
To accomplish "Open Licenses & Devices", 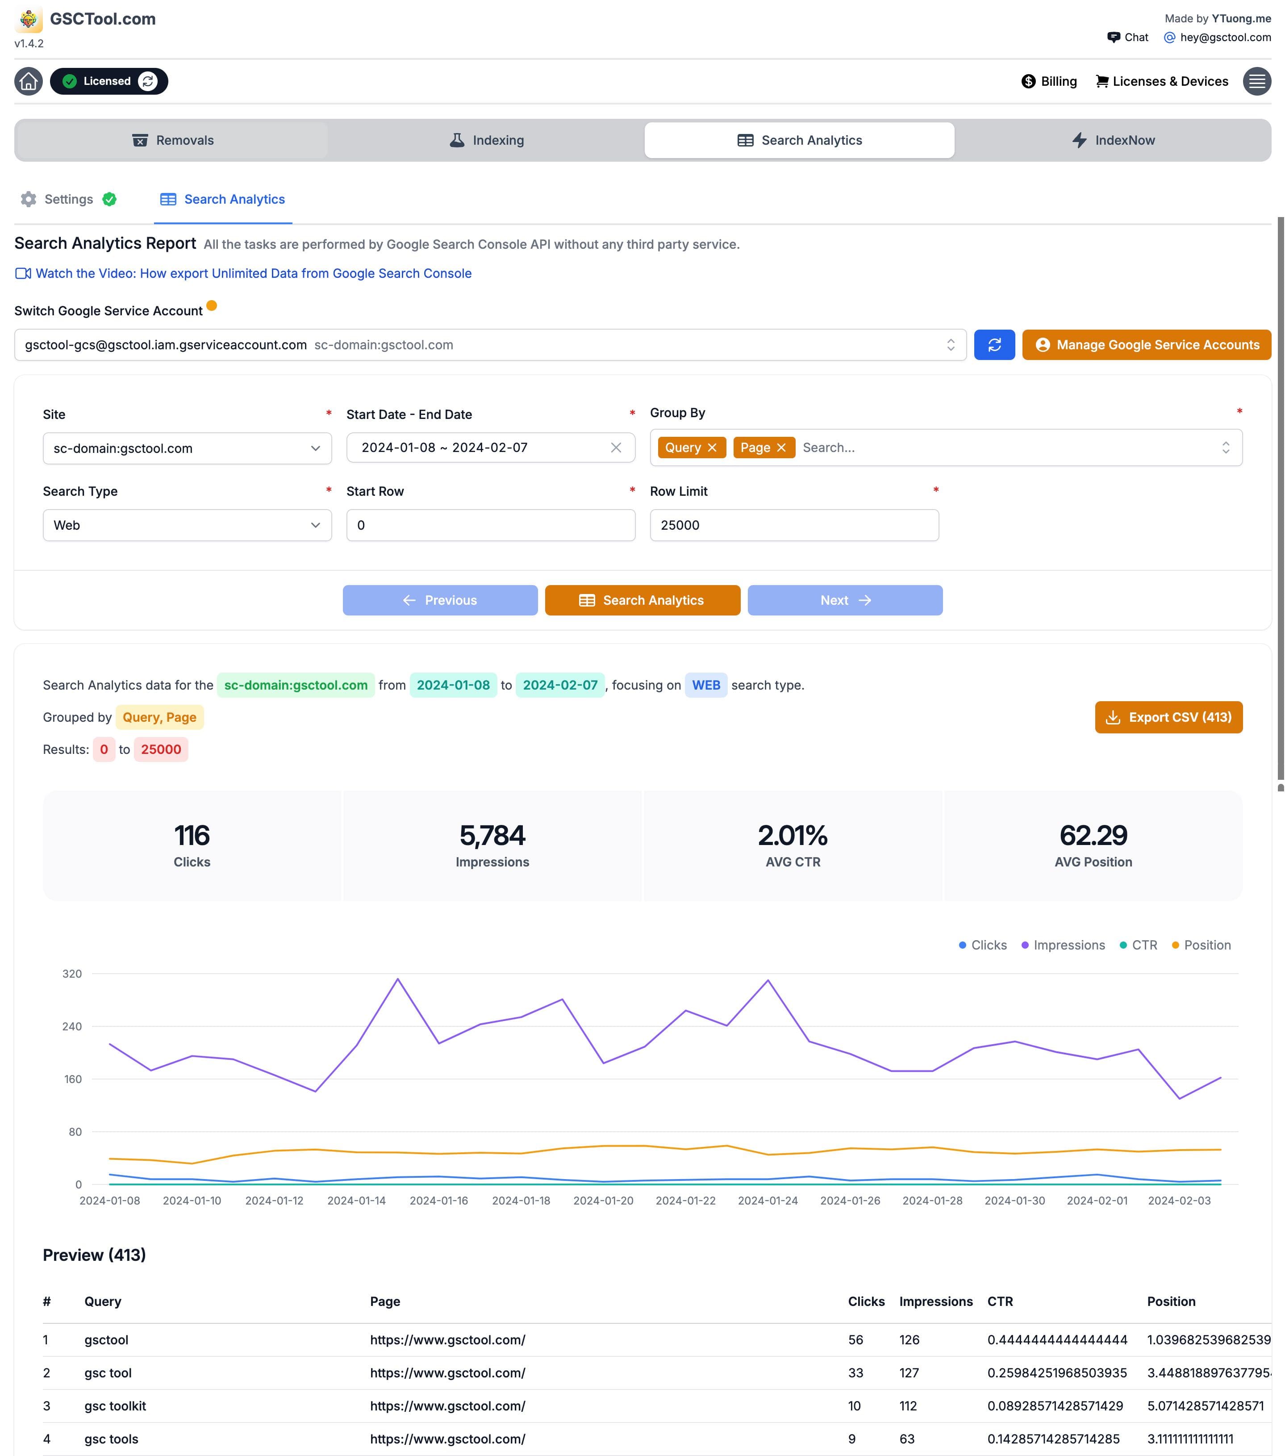I will pos(1162,81).
